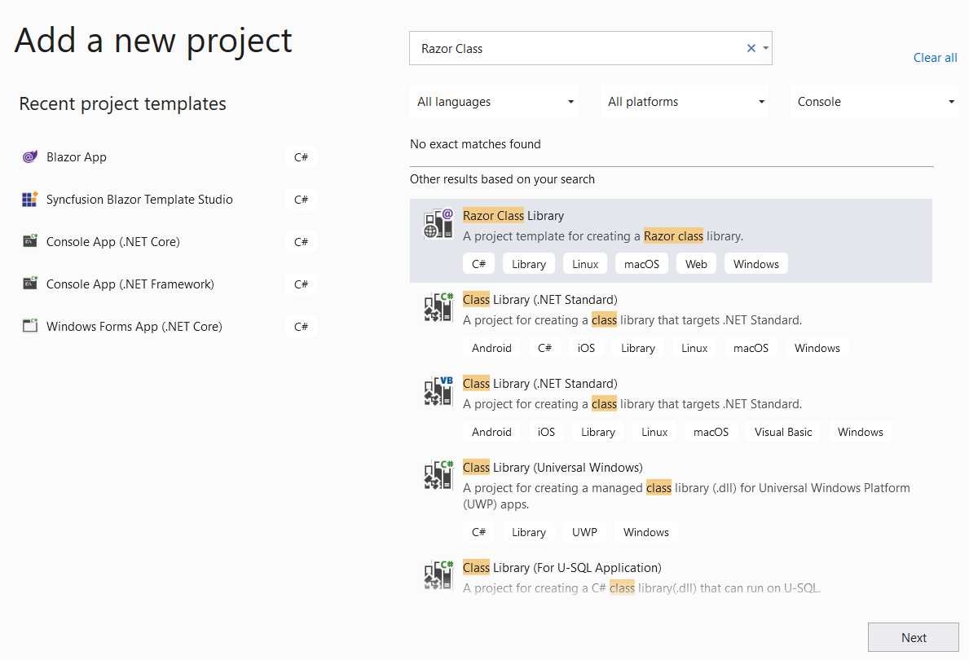Click the Clear all link

click(x=935, y=58)
